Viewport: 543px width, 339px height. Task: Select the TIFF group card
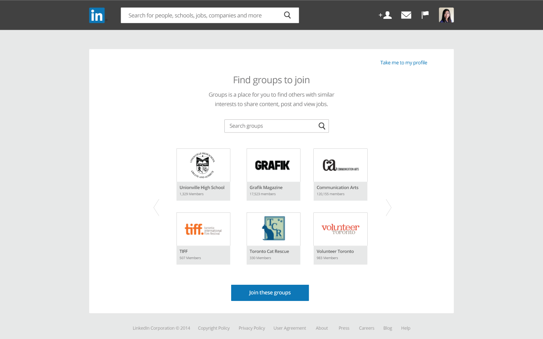(203, 238)
